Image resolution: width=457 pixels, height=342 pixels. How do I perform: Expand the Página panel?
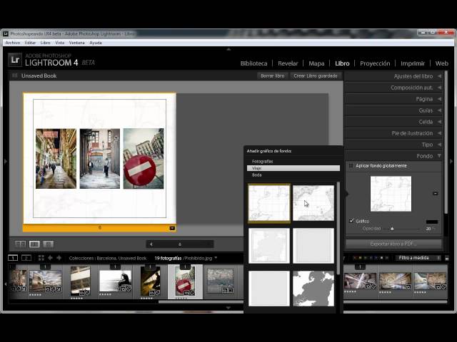[x=393, y=99]
